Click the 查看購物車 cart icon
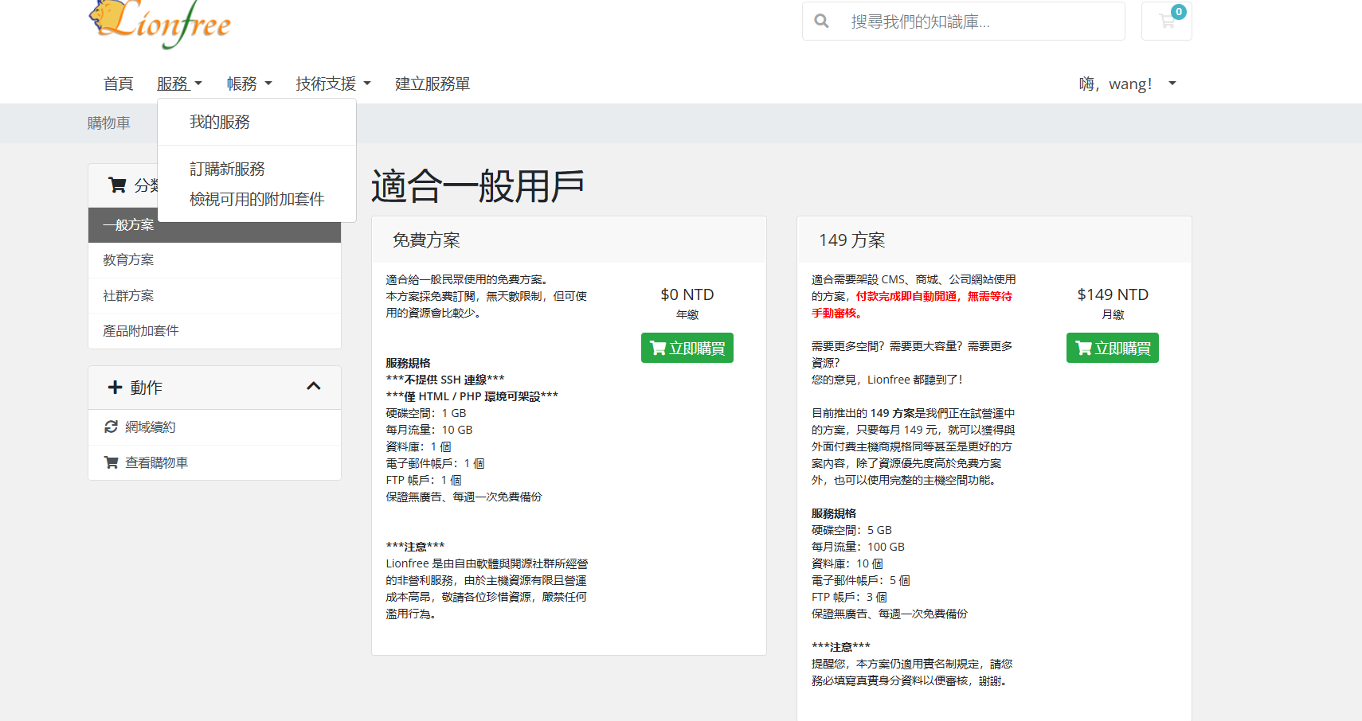Image resolution: width=1362 pixels, height=721 pixels. pyautogui.click(x=112, y=462)
